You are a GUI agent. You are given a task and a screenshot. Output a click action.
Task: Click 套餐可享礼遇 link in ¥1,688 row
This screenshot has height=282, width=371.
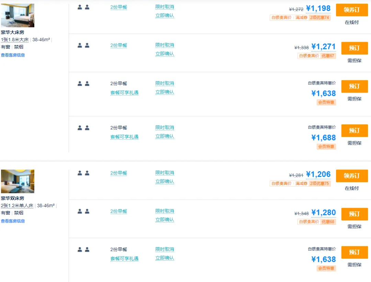tap(124, 137)
